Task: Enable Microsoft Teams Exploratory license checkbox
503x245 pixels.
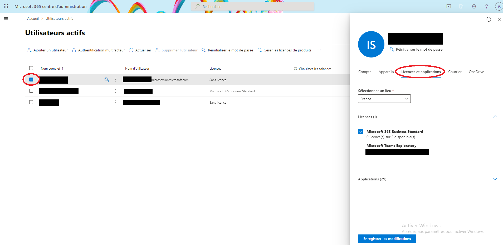Action: click(361, 146)
